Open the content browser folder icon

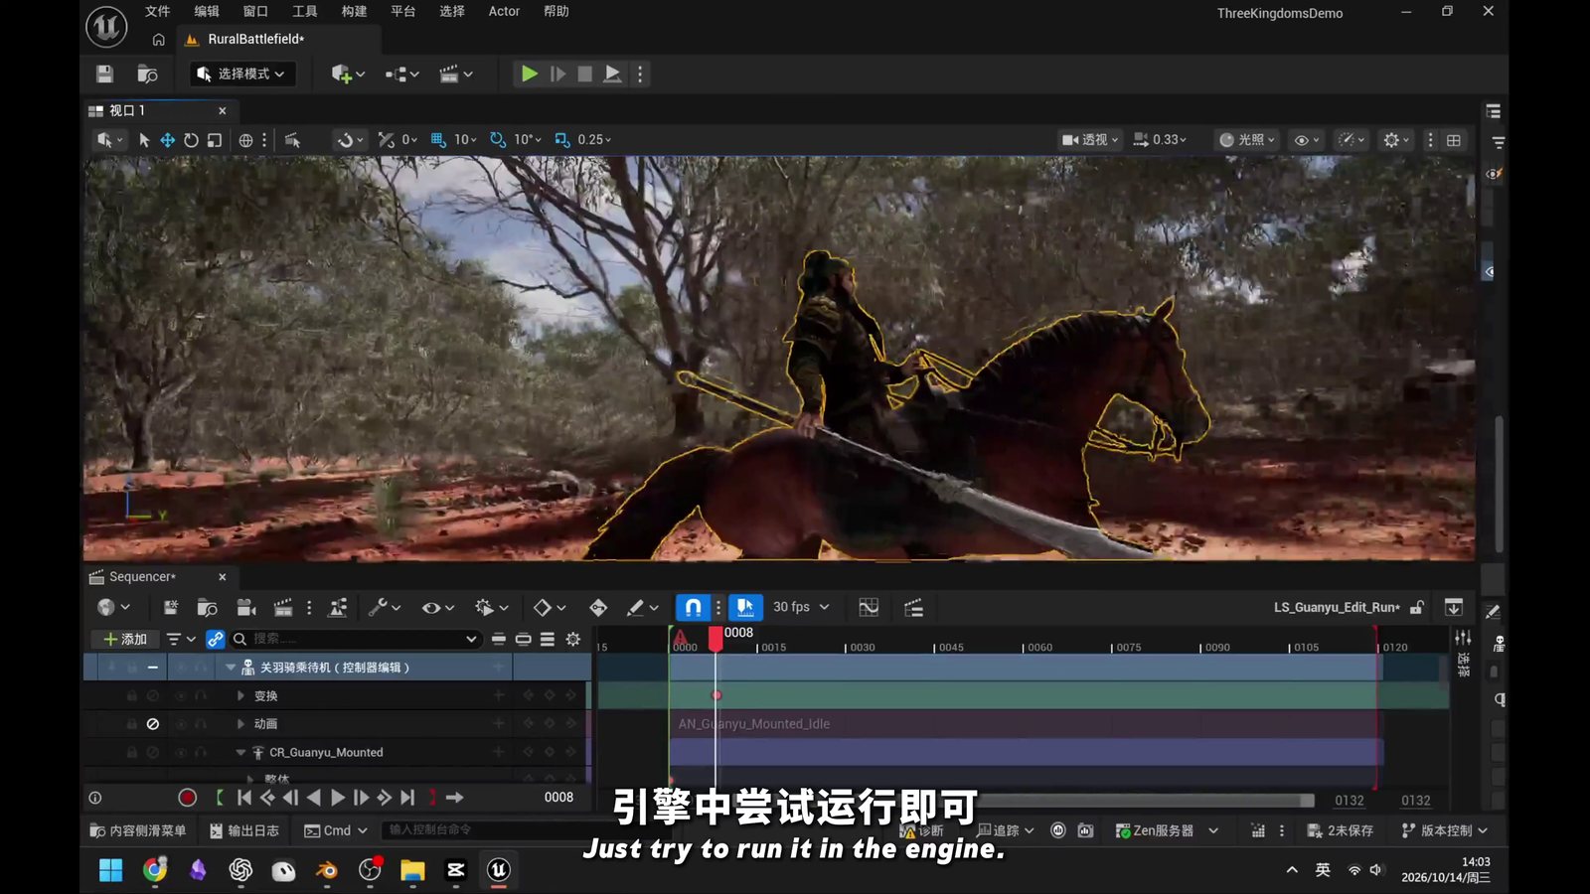click(147, 74)
